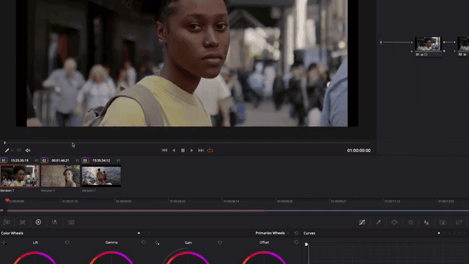The width and height of the screenshot is (469, 264).
Task: Play the clip in reverse
Action: (x=174, y=150)
